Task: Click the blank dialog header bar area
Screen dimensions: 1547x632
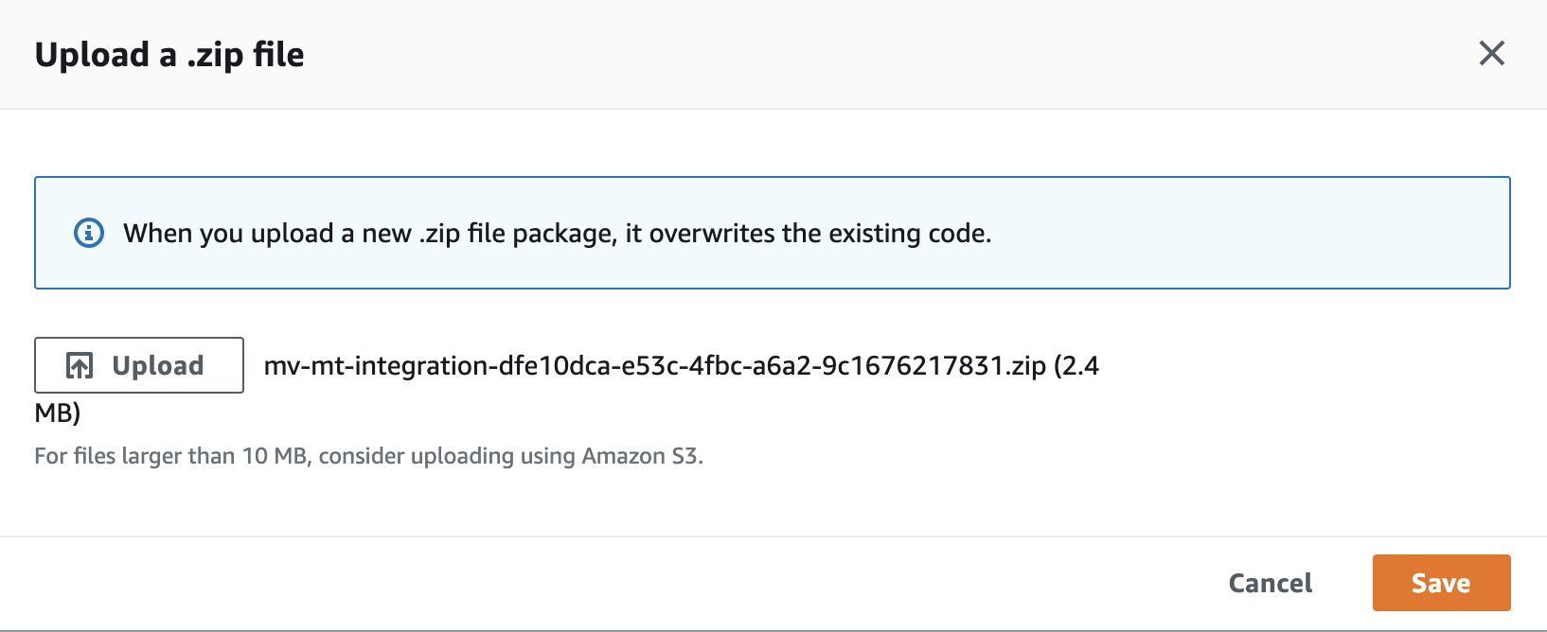Action: 852,55
